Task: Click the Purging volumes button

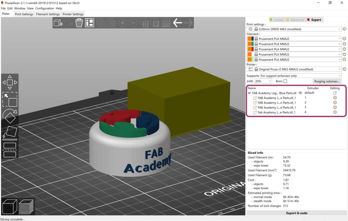Action: point(327,81)
